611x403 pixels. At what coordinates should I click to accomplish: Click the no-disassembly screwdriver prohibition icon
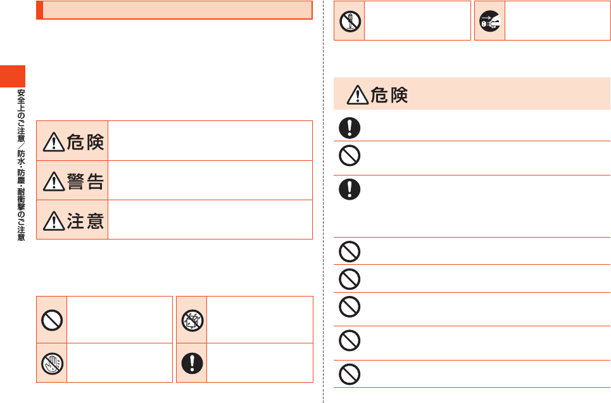click(350, 21)
